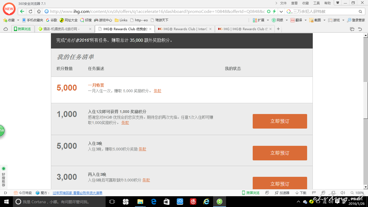Switch to the 跨屏浏览 tab
This screenshot has width=368, height=207.
point(23,29)
